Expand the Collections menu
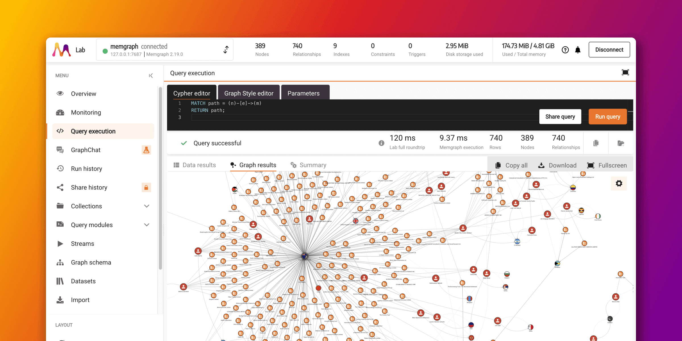 (x=147, y=206)
